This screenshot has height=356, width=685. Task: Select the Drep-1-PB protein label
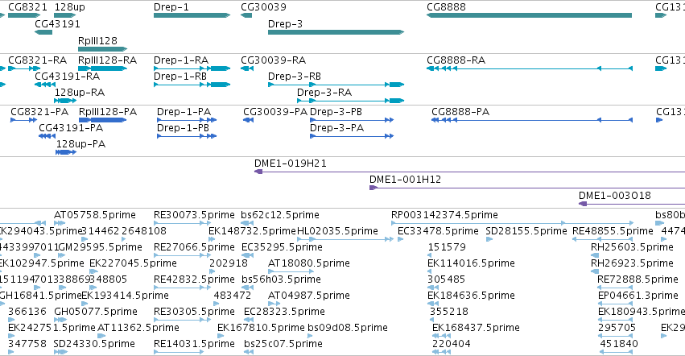click(183, 128)
